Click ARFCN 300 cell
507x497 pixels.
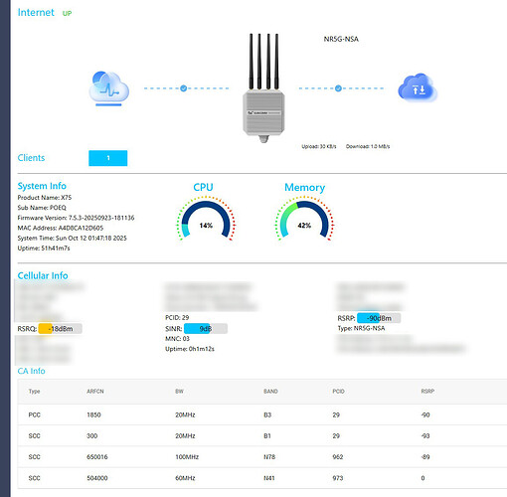pos(92,436)
